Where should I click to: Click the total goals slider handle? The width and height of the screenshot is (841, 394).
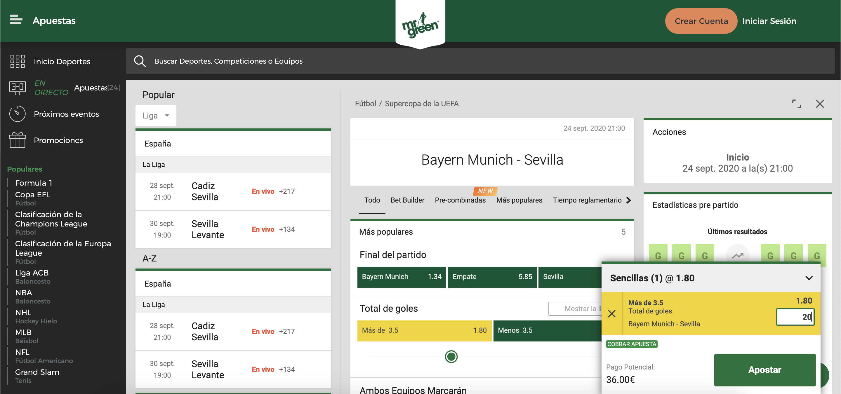point(451,356)
